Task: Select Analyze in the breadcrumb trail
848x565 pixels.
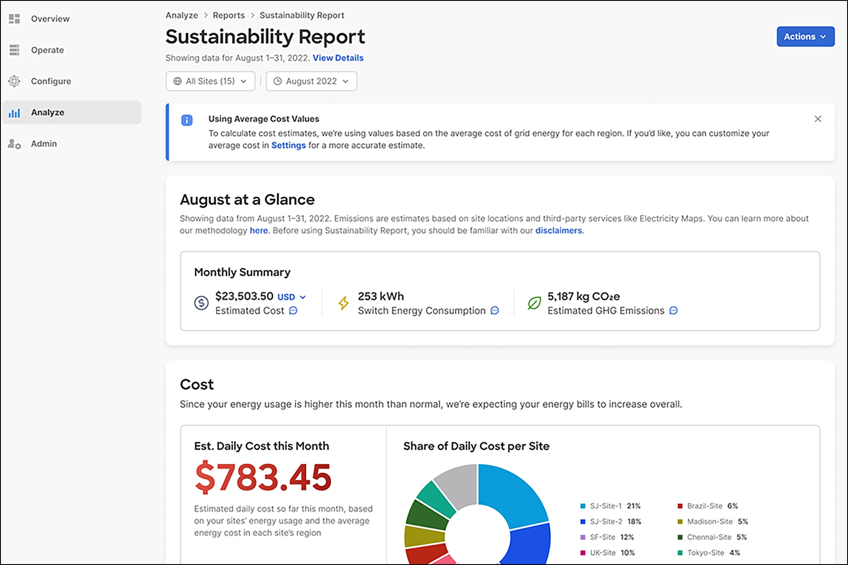Action: [x=182, y=15]
